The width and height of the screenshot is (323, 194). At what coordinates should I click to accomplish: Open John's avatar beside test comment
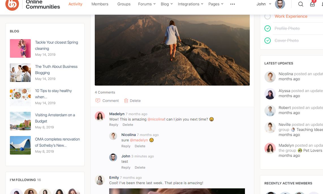pyautogui.click(x=113, y=157)
